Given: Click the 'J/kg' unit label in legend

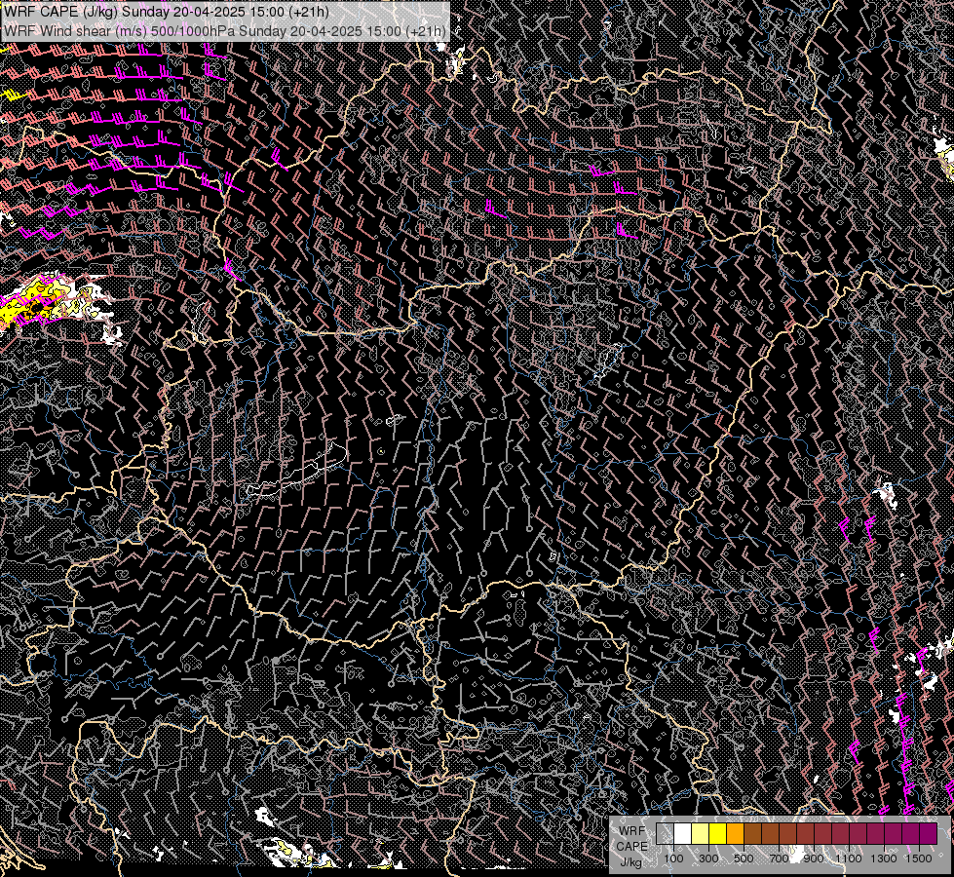Looking at the screenshot, I should coord(630,862).
